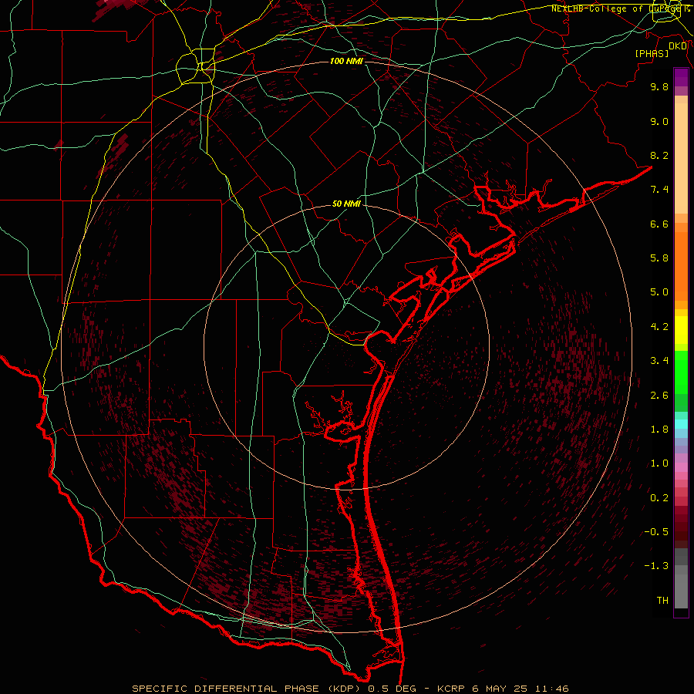Click the 1.8 value on the color scale
The image size is (694, 694).
pos(659,430)
